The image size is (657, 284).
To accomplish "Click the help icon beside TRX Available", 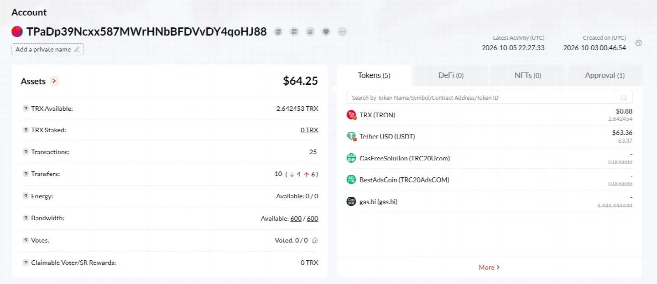I will coord(26,108).
